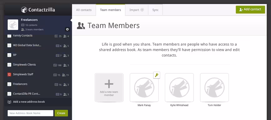
Task: Click the Mark Panay name label
Action: 144,105
